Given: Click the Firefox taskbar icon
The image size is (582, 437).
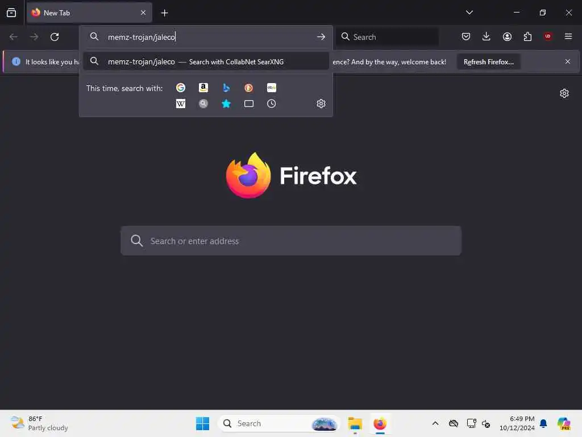Looking at the screenshot, I should point(380,423).
